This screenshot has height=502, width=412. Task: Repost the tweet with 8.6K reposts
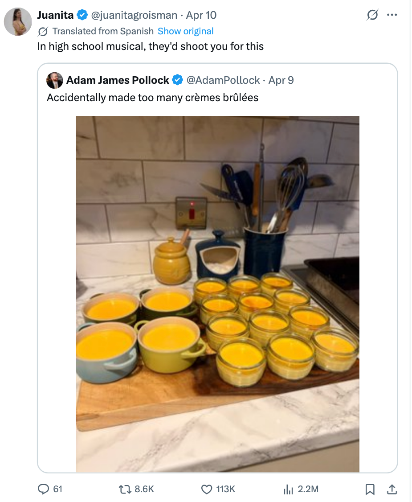coord(123,489)
